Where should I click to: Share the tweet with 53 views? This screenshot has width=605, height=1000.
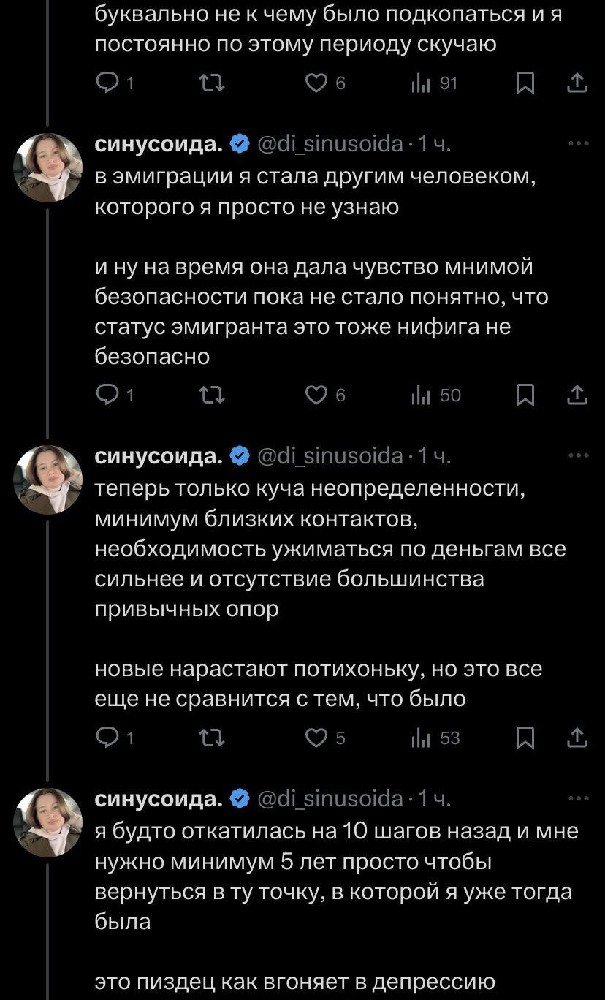coord(577,738)
